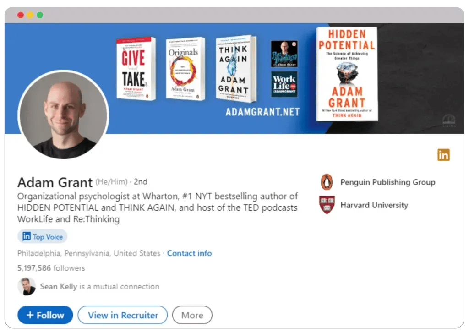Open the Contact info link
Image resolution: width=469 pixels, height=333 pixels.
(x=189, y=253)
